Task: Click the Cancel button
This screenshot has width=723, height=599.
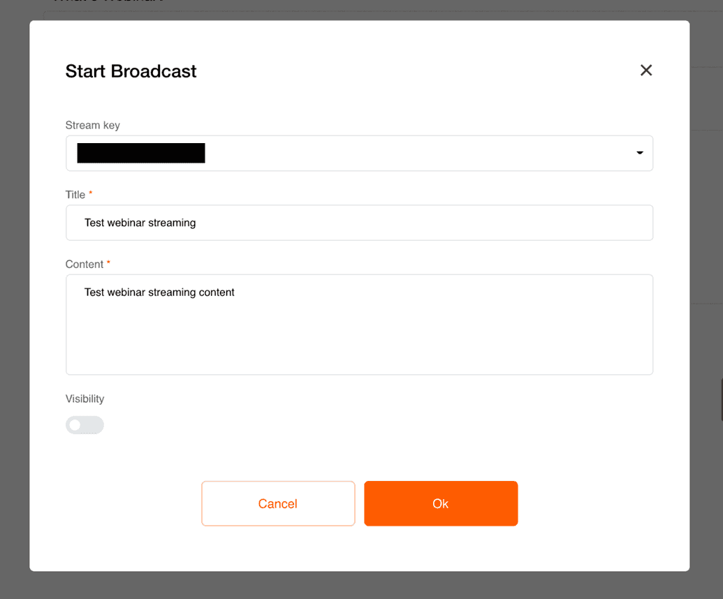Action: point(278,503)
